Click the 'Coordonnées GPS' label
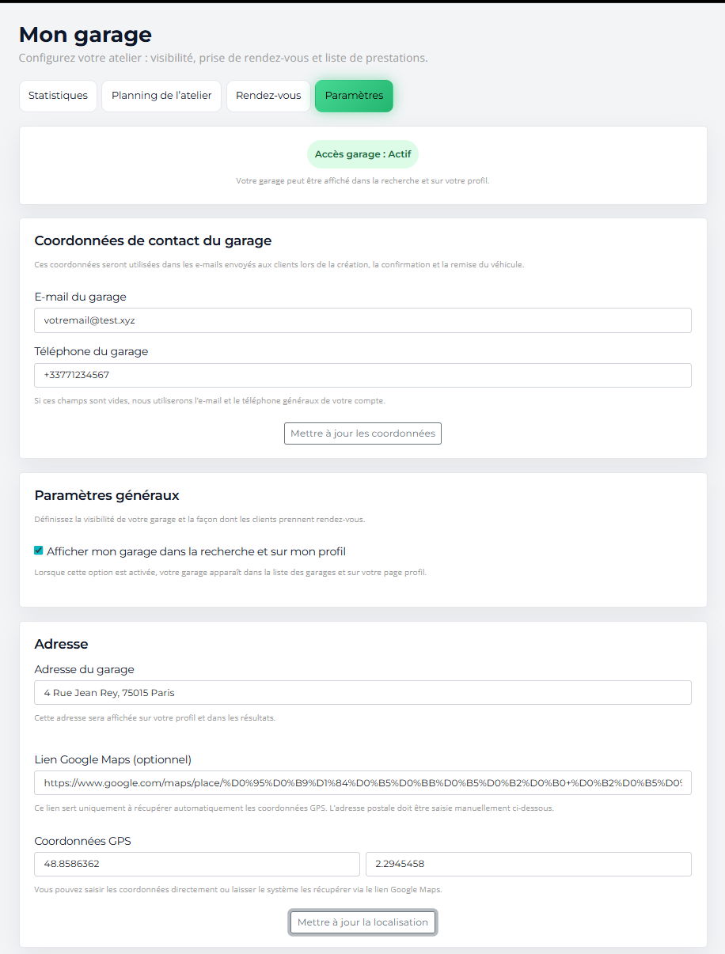 [82, 841]
